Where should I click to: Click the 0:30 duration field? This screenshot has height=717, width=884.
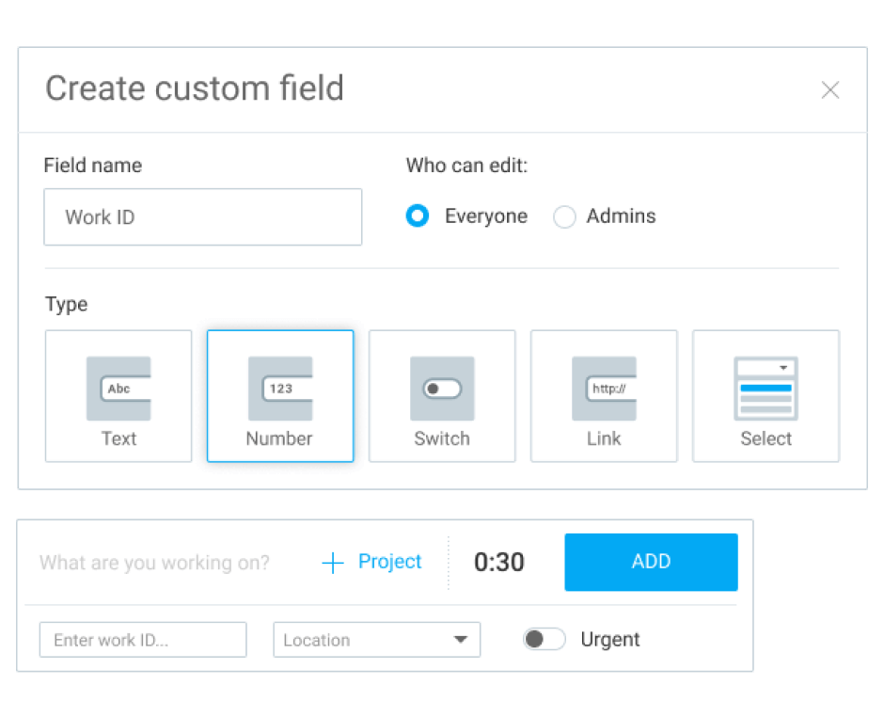(498, 563)
